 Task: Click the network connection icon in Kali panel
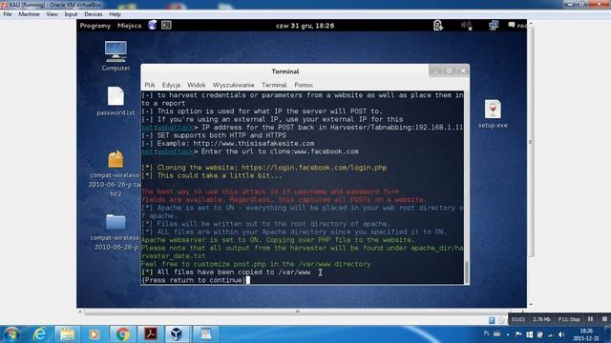click(x=494, y=26)
